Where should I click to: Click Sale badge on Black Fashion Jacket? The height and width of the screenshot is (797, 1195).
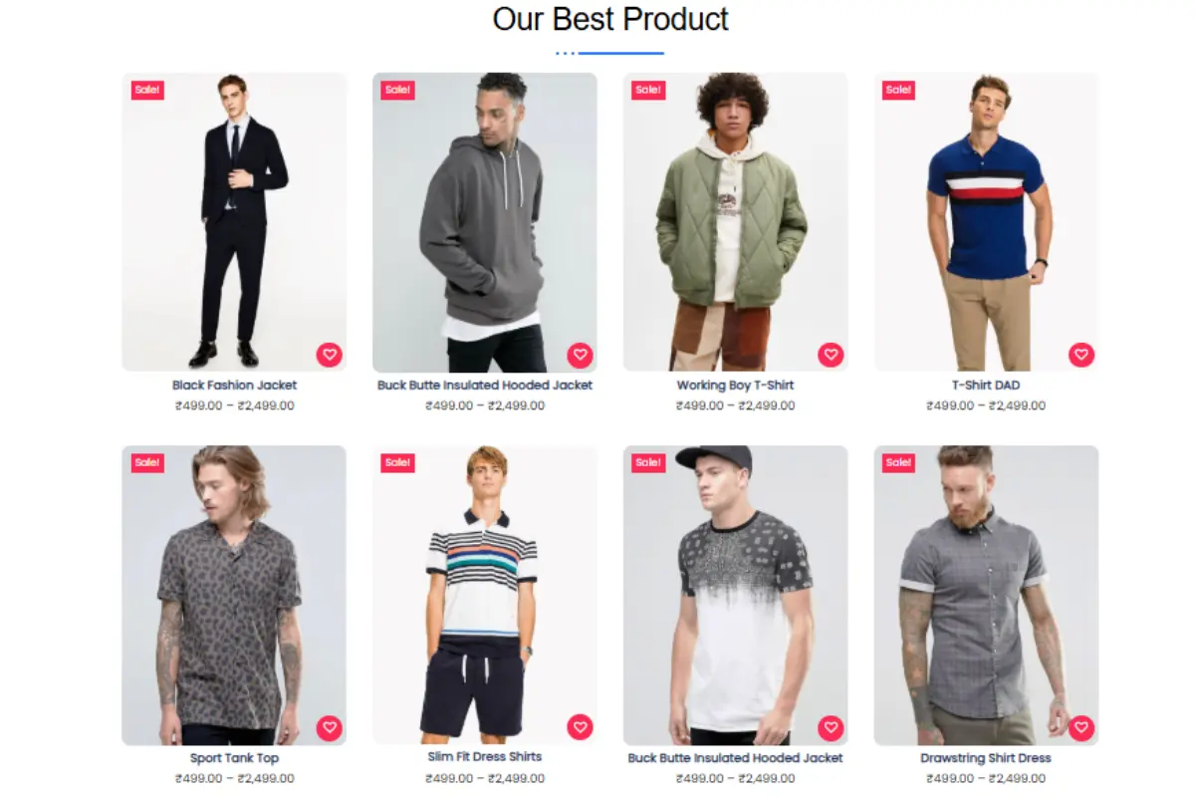click(147, 91)
